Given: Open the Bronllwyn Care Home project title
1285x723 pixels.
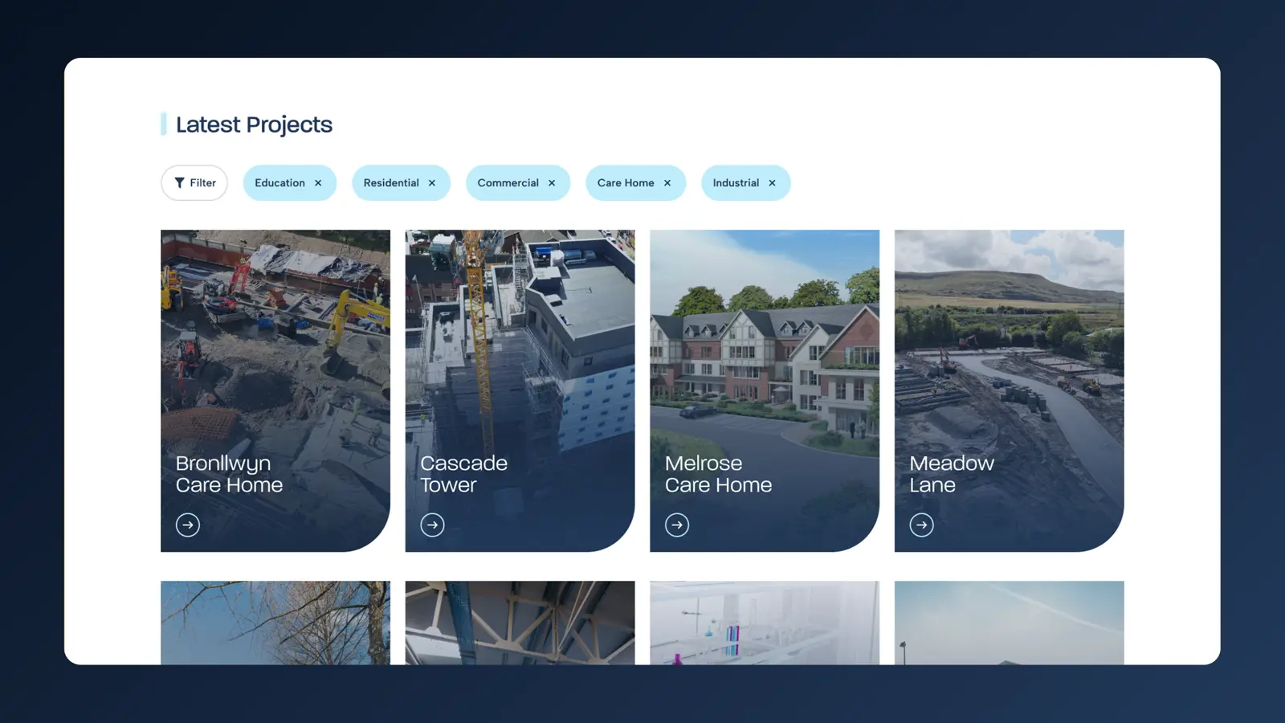Looking at the screenshot, I should click(229, 474).
